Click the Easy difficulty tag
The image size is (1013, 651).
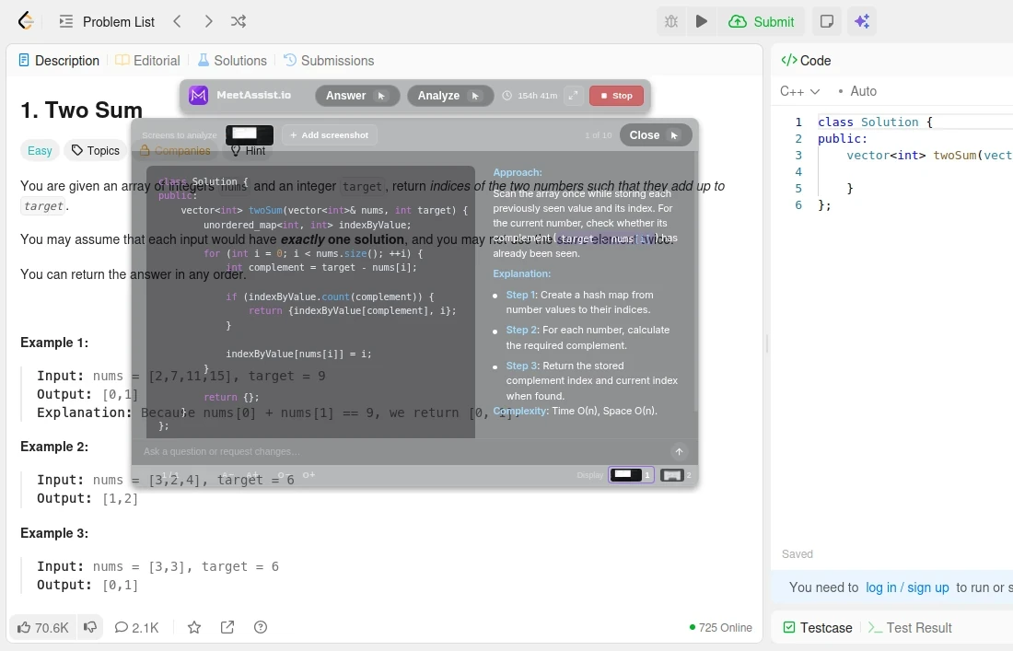click(40, 150)
